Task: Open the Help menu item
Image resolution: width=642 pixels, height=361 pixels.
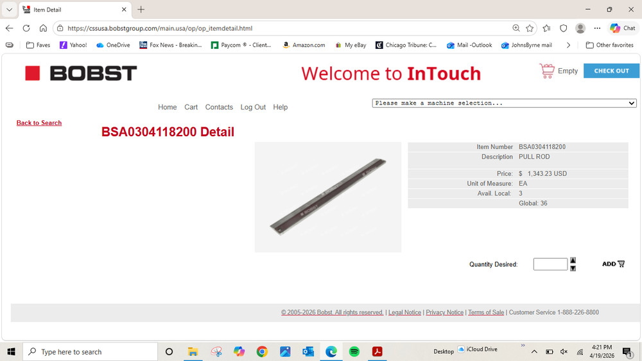Action: 281,107
